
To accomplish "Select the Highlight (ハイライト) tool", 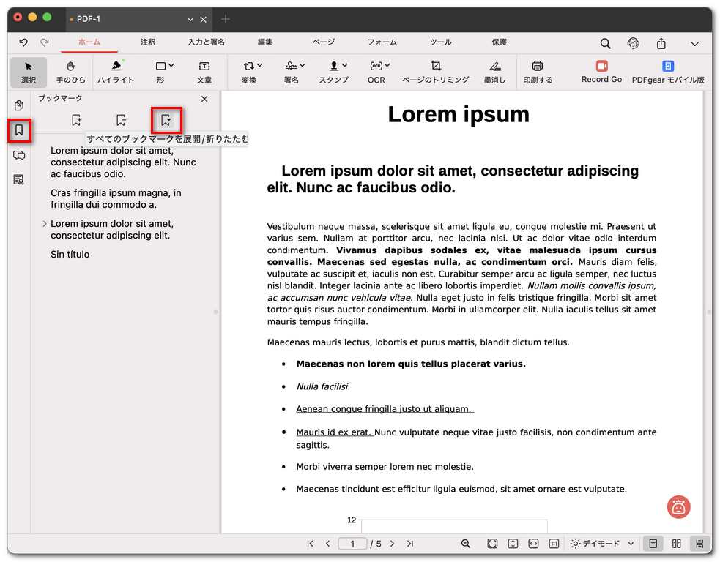I will 116,72.
